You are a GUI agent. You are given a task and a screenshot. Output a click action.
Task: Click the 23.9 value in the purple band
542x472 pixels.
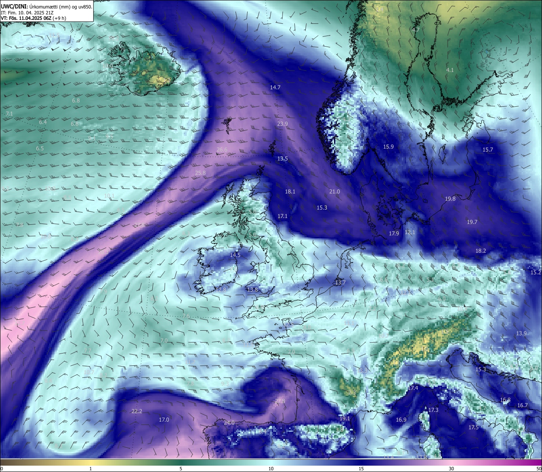tap(282, 124)
